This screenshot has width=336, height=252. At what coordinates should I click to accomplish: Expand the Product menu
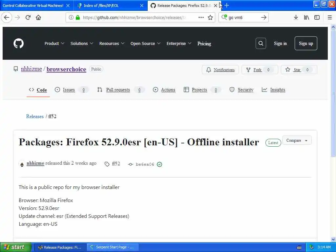tap(54, 44)
